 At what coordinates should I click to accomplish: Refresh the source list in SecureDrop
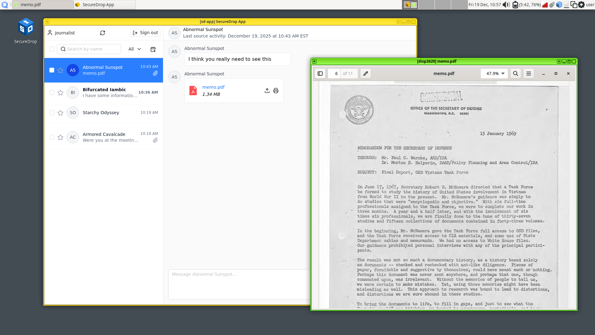tap(102, 33)
